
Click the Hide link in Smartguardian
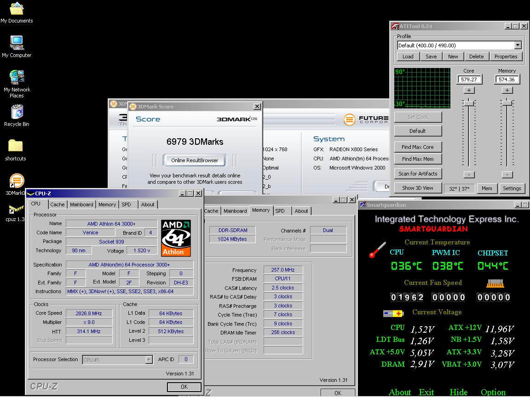459,392
